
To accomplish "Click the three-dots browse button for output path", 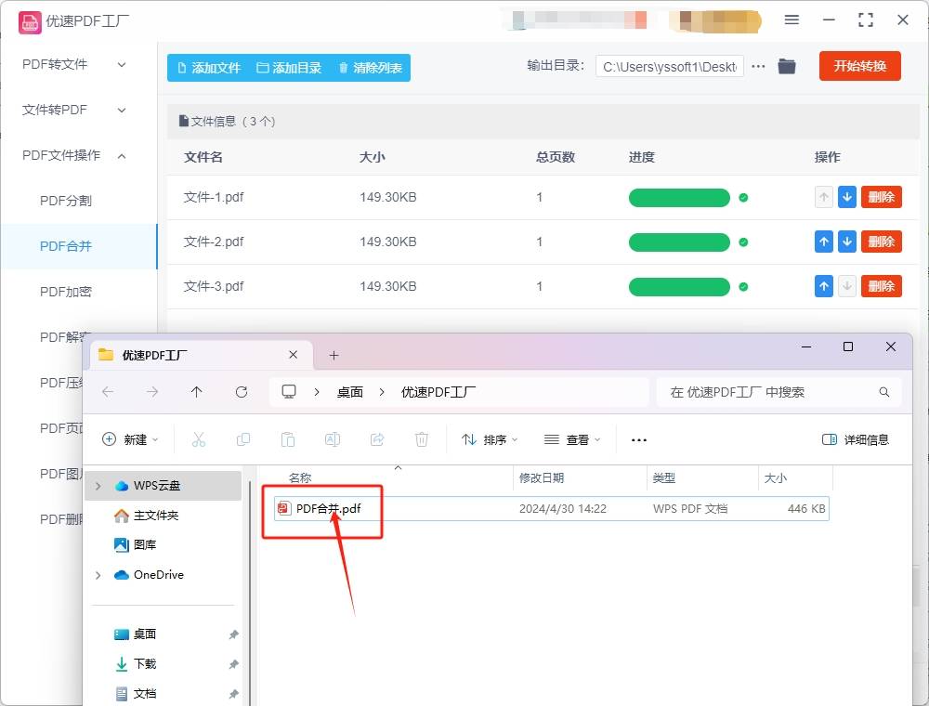I will point(758,66).
